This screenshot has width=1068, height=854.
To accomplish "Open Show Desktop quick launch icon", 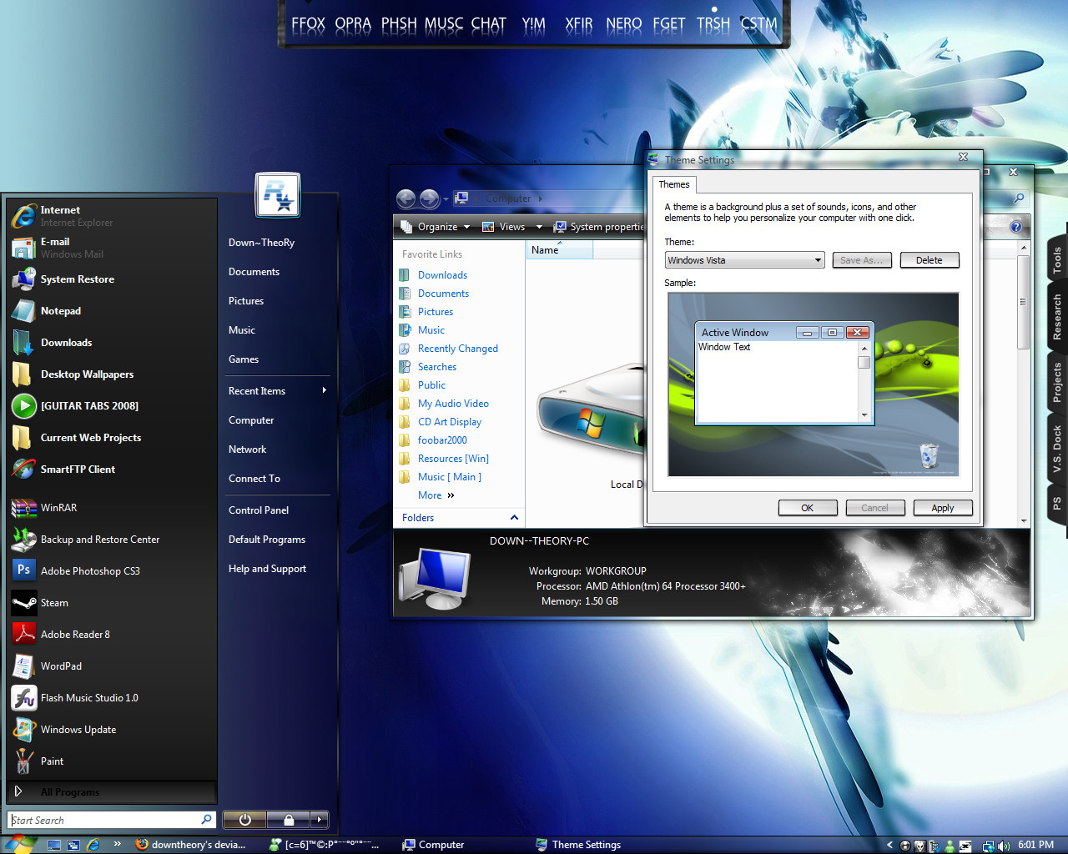I will (x=54, y=845).
